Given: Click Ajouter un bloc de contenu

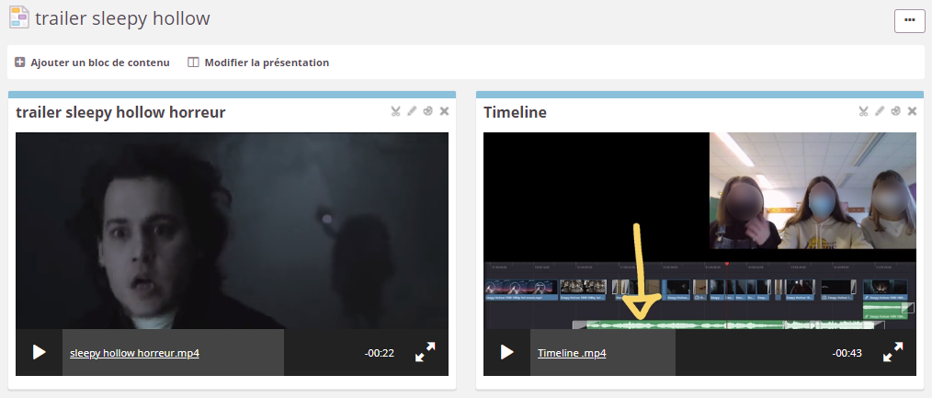Looking at the screenshot, I should pyautogui.click(x=93, y=63).
